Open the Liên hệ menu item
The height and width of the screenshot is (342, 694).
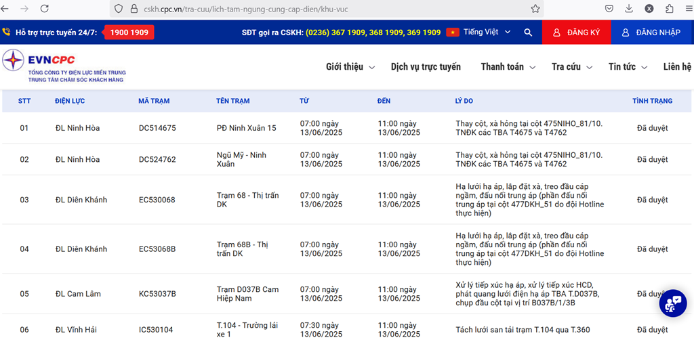tap(677, 67)
